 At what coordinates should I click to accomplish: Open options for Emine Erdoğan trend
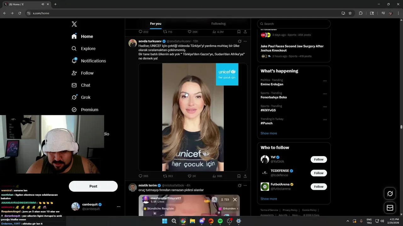click(325, 81)
